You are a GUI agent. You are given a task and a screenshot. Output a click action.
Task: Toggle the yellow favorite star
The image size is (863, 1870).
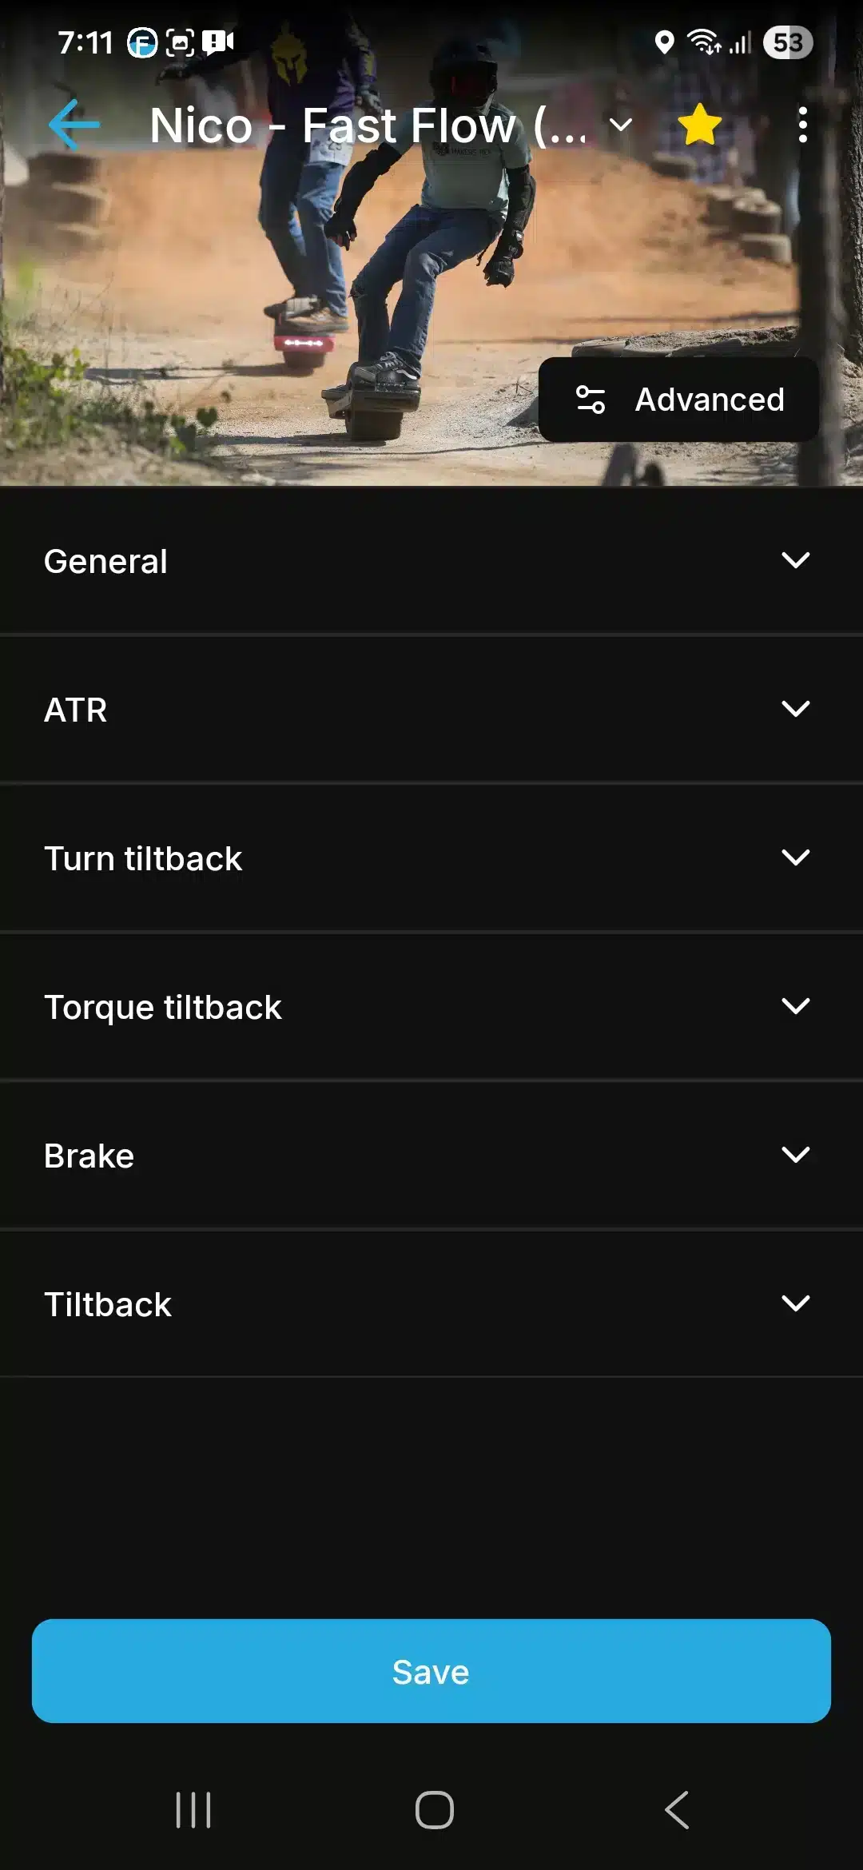pyautogui.click(x=699, y=125)
